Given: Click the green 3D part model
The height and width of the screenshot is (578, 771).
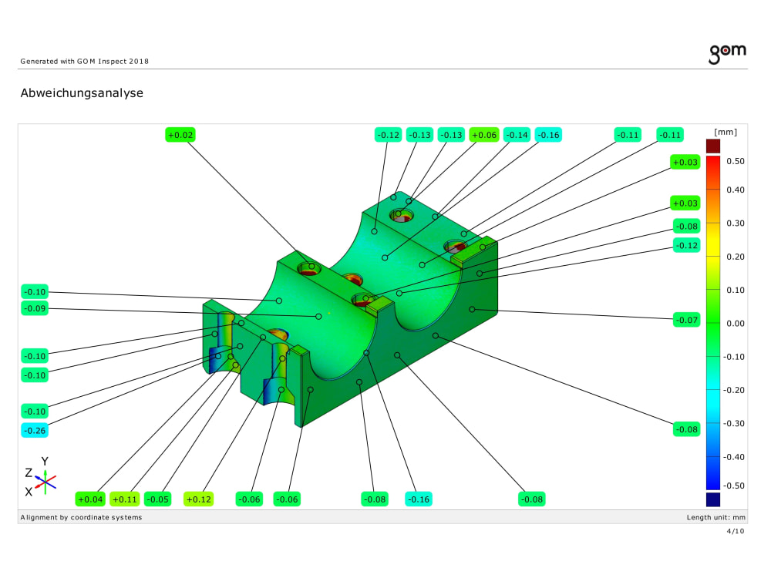Looking at the screenshot, I should (x=350, y=310).
